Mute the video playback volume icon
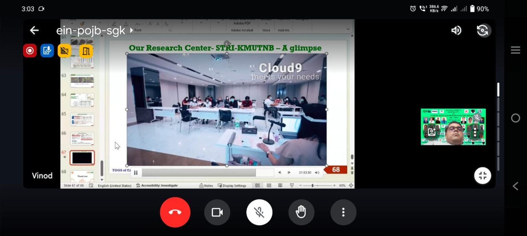 click(x=317, y=173)
